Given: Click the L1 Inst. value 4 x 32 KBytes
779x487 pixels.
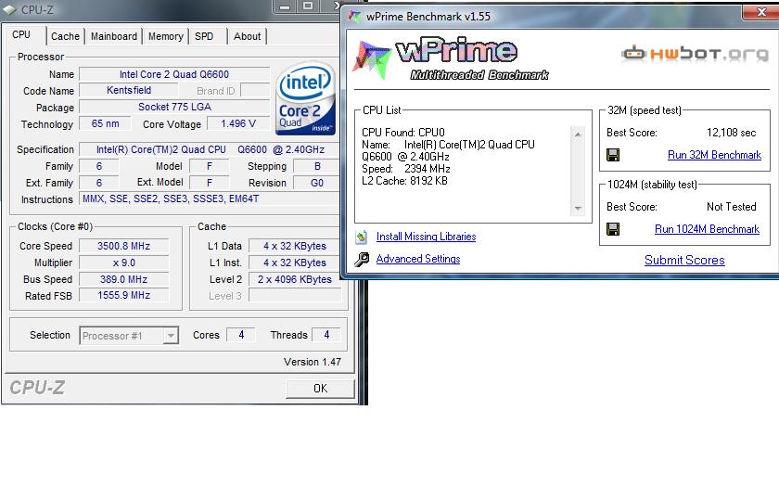Looking at the screenshot, I should click(295, 263).
